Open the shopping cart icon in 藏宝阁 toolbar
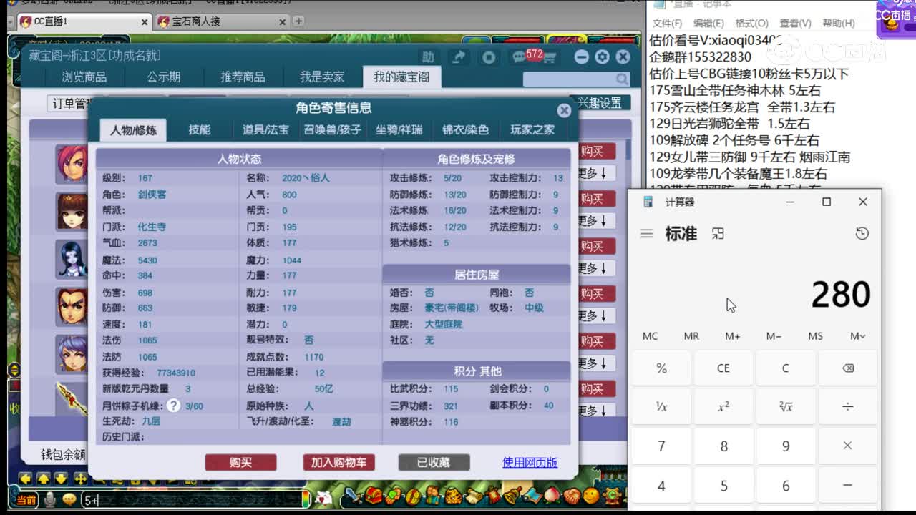The width and height of the screenshot is (916, 515). tap(550, 57)
